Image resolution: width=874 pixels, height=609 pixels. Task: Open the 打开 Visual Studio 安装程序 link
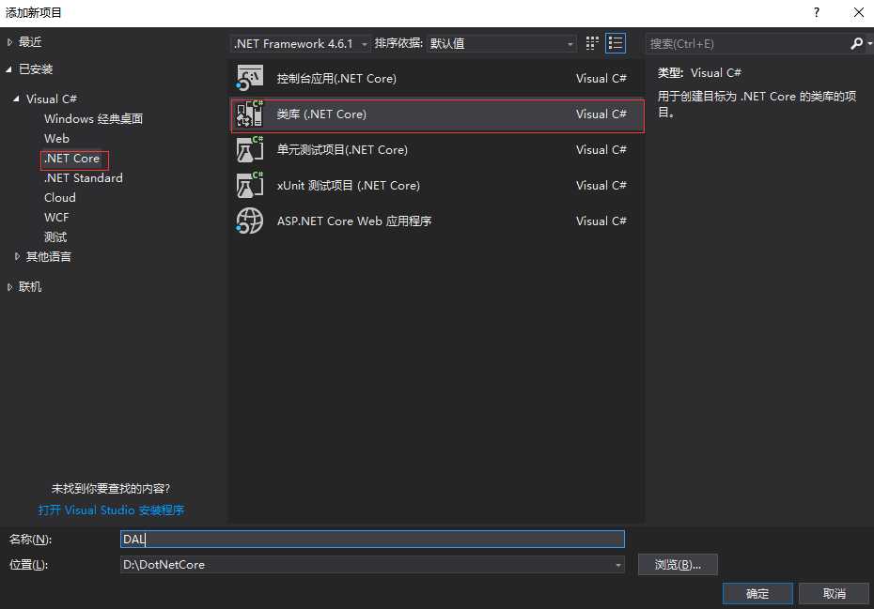(112, 510)
